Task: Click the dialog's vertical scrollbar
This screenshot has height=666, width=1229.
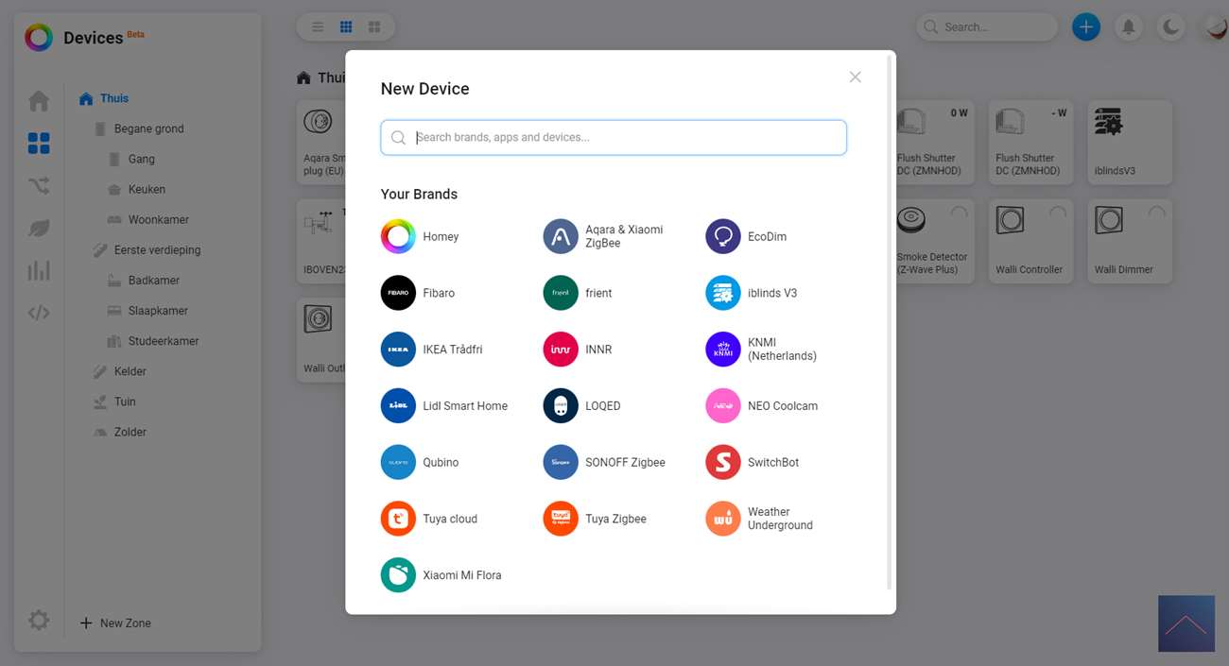Action: point(889,323)
